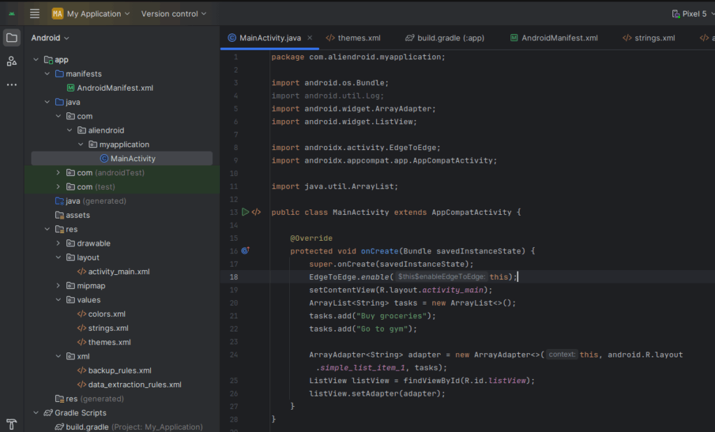
Task: Collapse the values folder arrow
Action: pyautogui.click(x=59, y=299)
